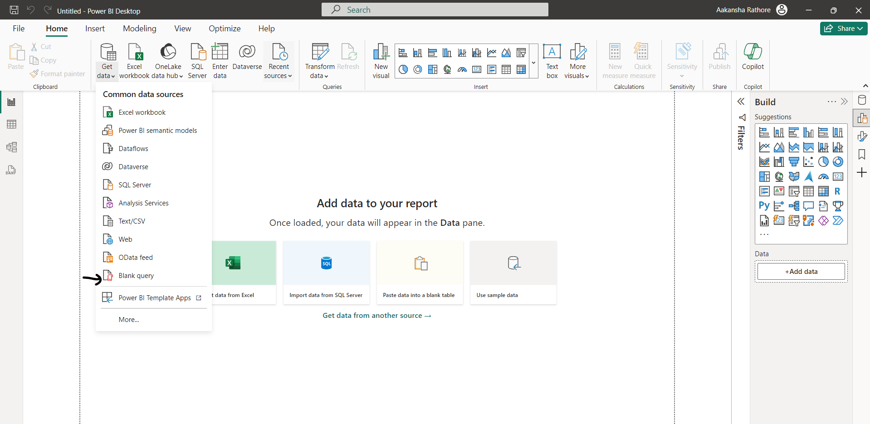Click Import data from SQL Server card

326,273
